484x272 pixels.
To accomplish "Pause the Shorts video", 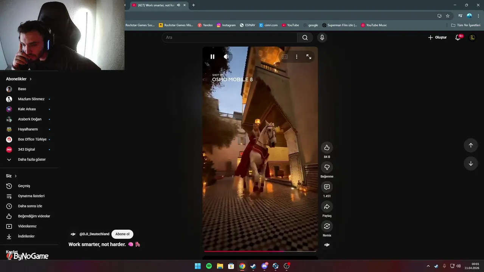I will point(213,57).
